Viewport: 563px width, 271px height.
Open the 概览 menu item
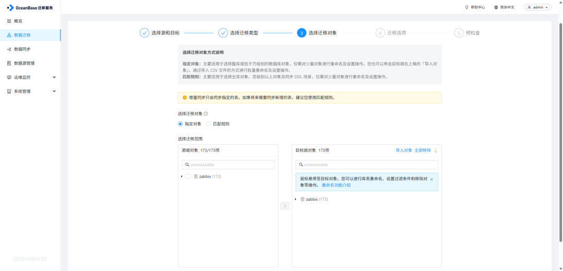coord(30,21)
